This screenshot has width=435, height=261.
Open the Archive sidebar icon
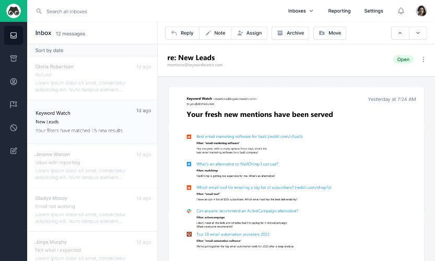[14, 58]
